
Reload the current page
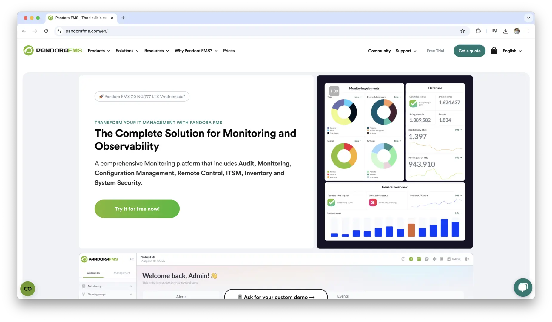pos(46,31)
